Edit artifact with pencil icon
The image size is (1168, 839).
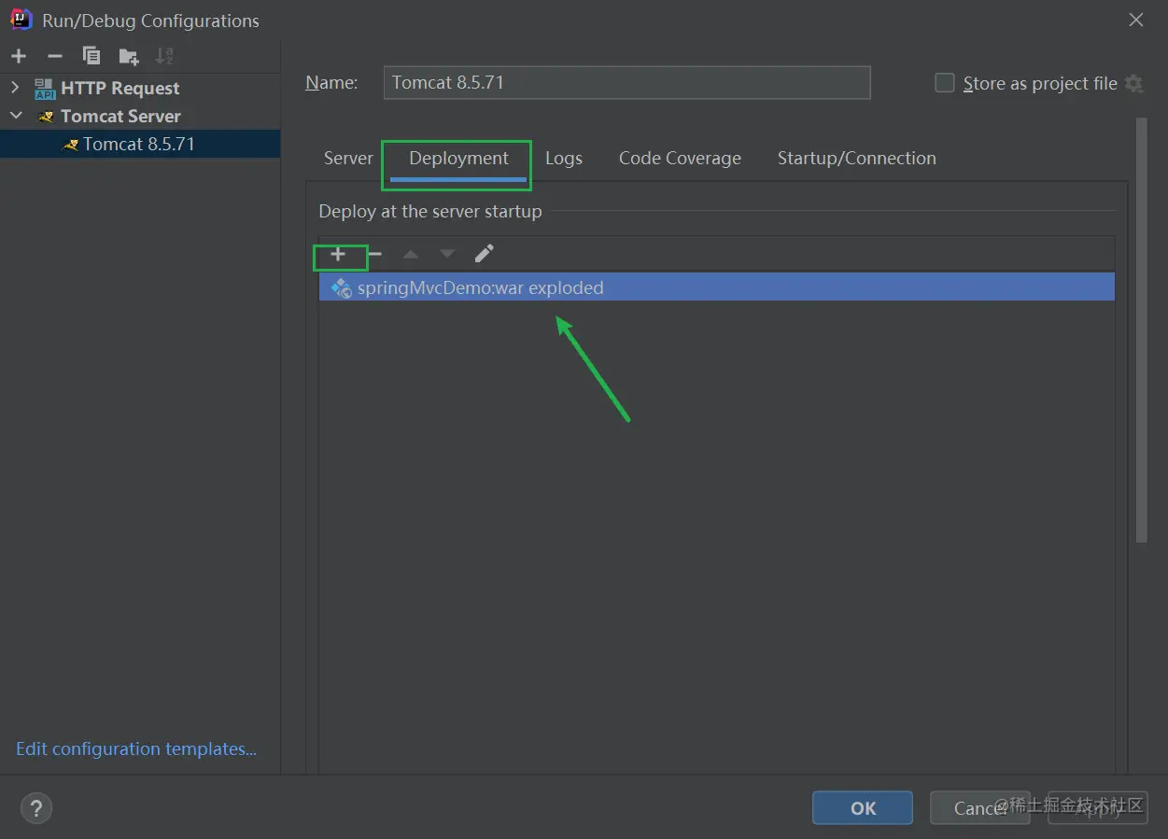[484, 254]
